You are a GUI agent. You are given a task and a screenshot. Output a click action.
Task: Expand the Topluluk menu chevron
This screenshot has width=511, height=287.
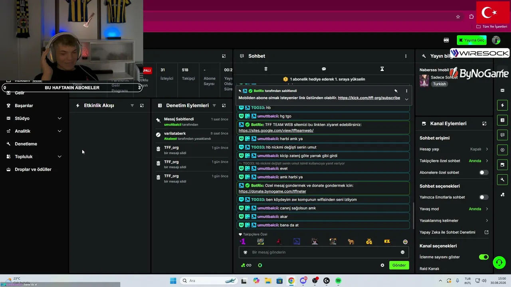(x=59, y=157)
